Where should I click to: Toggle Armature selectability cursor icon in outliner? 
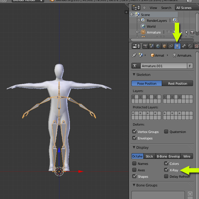click(x=187, y=32)
